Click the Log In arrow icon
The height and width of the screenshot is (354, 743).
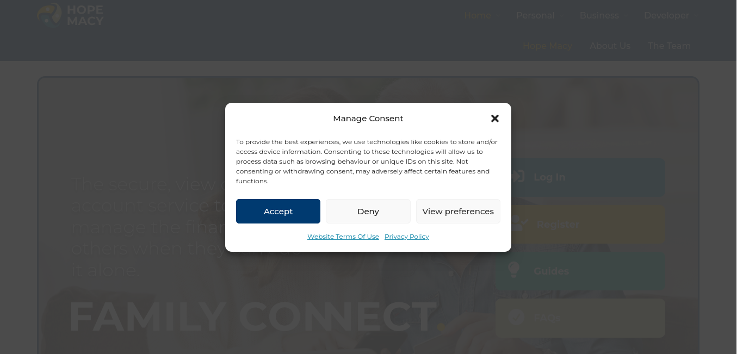tap(517, 177)
